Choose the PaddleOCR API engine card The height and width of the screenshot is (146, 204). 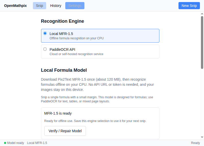pos(100,52)
